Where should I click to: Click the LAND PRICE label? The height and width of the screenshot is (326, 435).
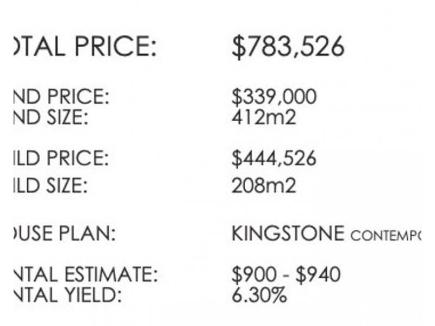pos(61,98)
